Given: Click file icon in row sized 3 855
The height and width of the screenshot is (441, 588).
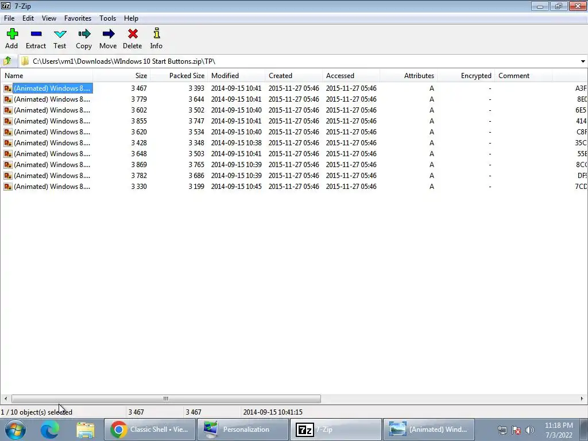Looking at the screenshot, I should (x=8, y=121).
